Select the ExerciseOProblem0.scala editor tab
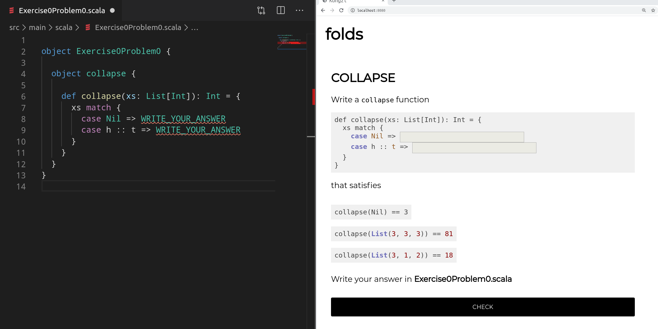Image resolution: width=658 pixels, height=329 pixels. [62, 11]
